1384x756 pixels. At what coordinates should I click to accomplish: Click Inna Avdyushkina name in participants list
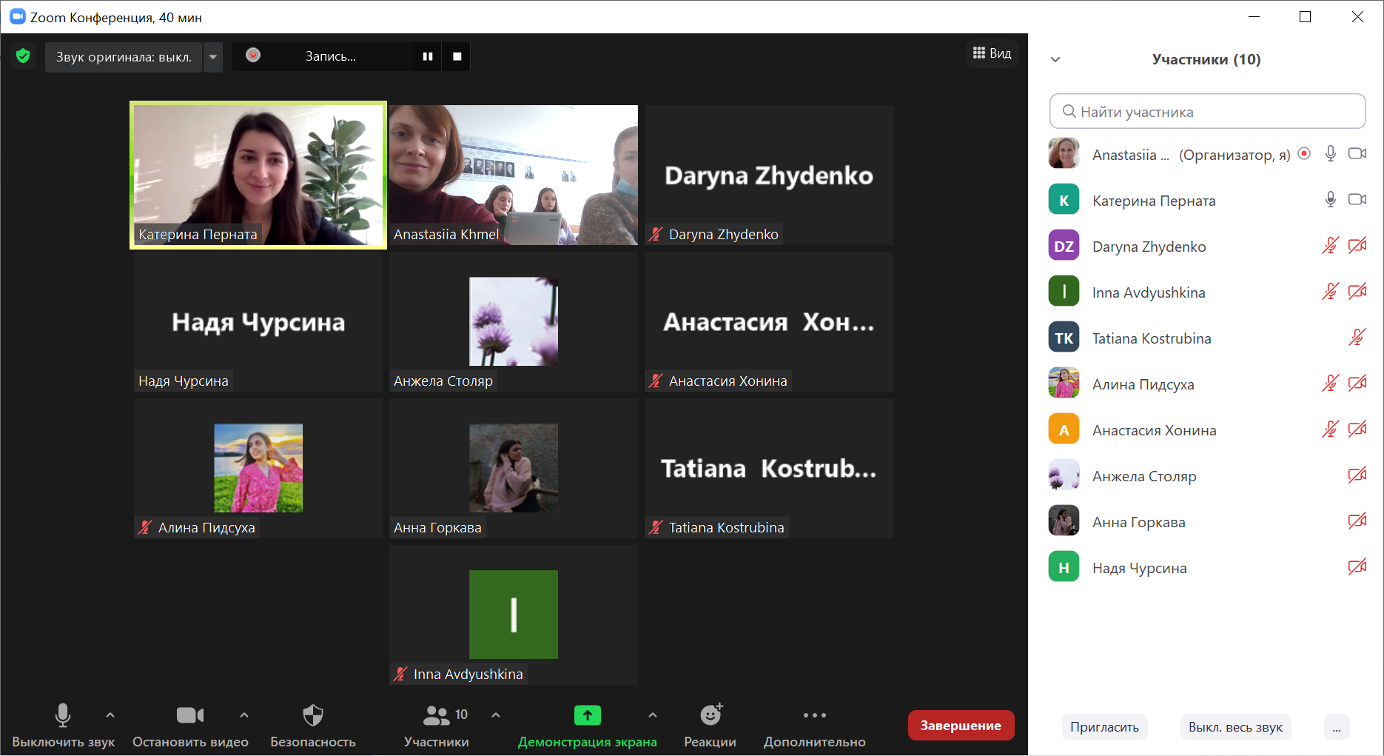(1149, 292)
